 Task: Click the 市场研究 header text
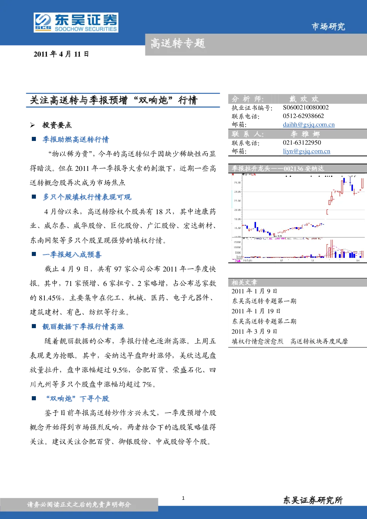(328, 27)
